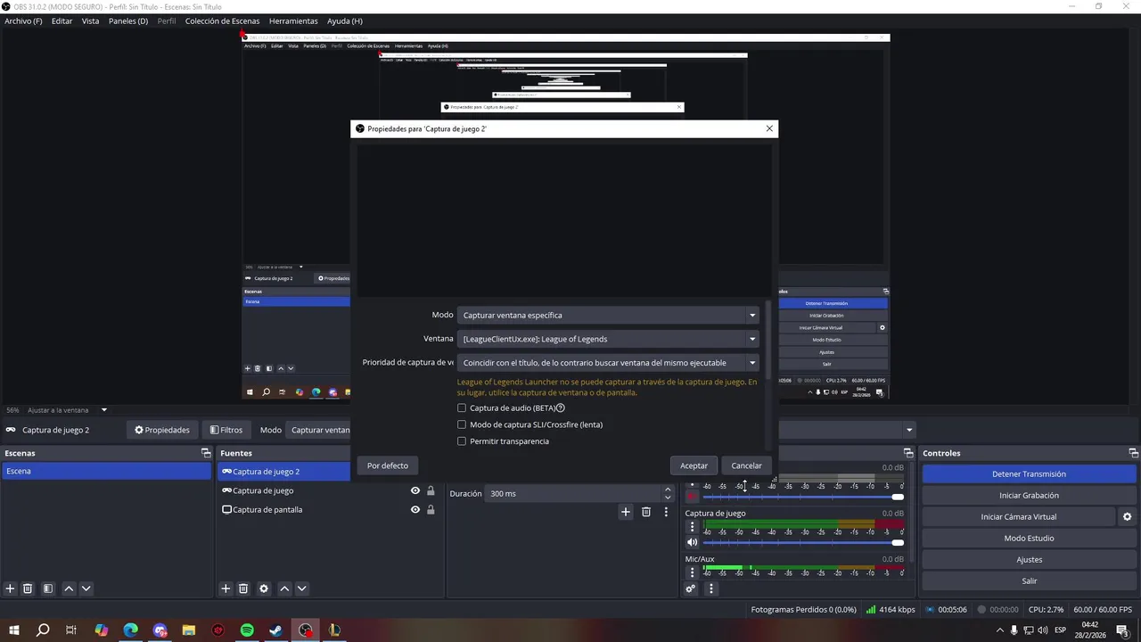Open the Modo dropdown in the source toolbar
The image size is (1141, 642).
click(x=318, y=430)
